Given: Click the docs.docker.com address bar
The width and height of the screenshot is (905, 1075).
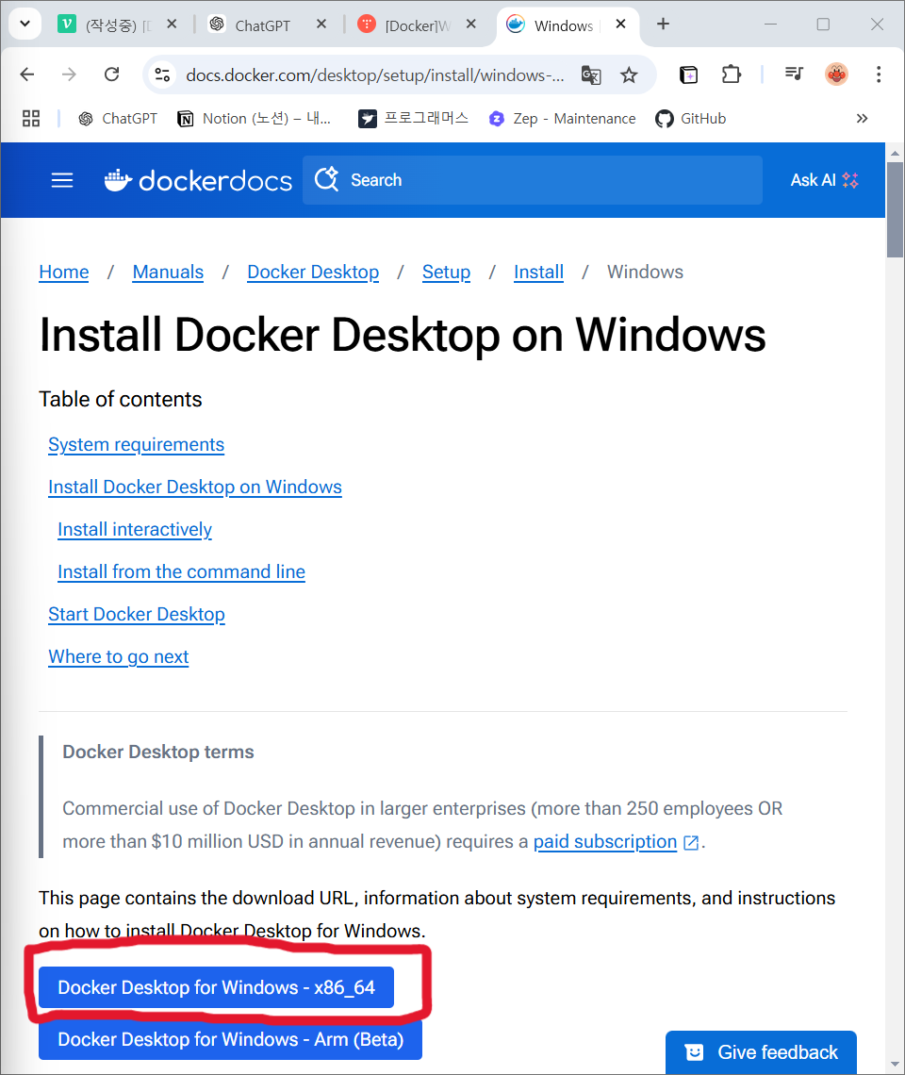Looking at the screenshot, I should pos(374,74).
